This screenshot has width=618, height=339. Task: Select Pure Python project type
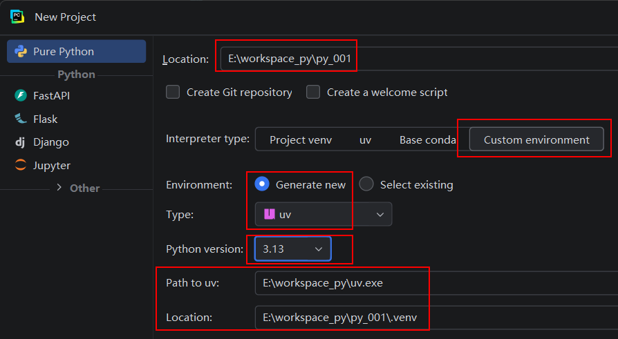tap(77, 51)
